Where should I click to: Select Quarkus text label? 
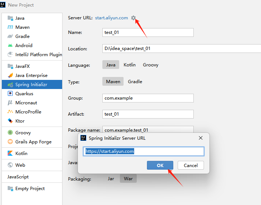point(24,94)
